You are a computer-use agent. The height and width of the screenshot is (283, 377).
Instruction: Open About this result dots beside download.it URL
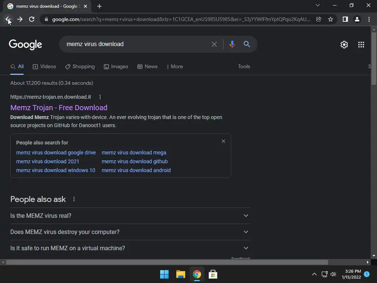[100, 97]
